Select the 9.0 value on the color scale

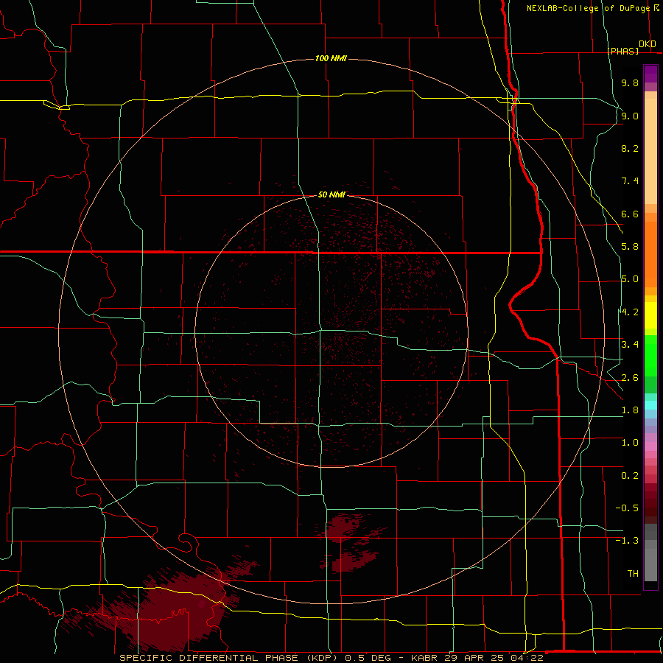[x=630, y=116]
